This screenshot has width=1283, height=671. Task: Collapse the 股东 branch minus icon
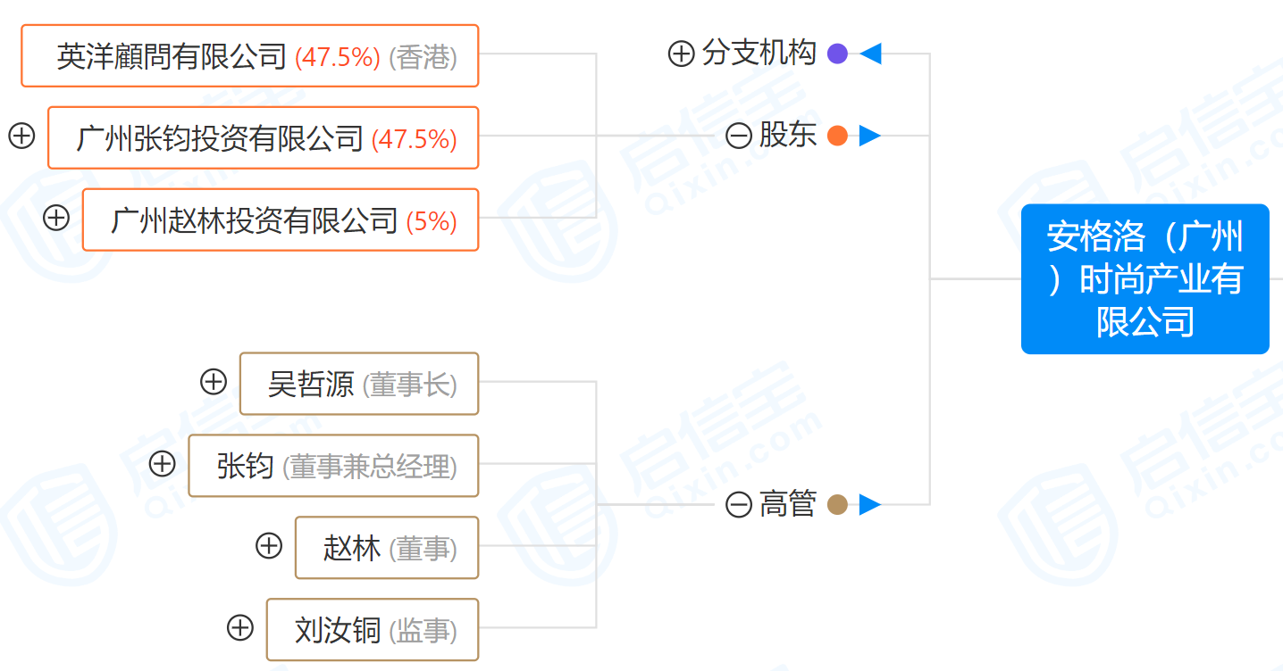click(739, 137)
